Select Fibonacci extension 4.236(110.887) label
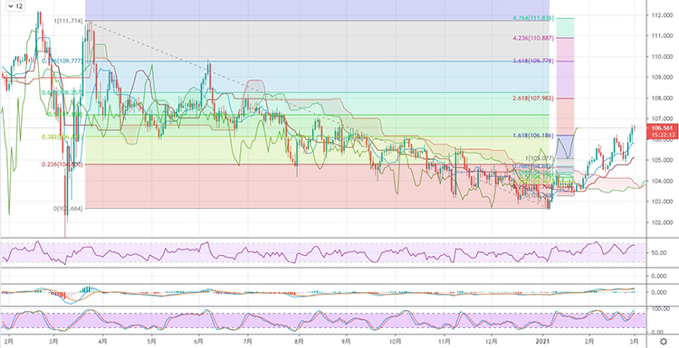 click(x=533, y=38)
